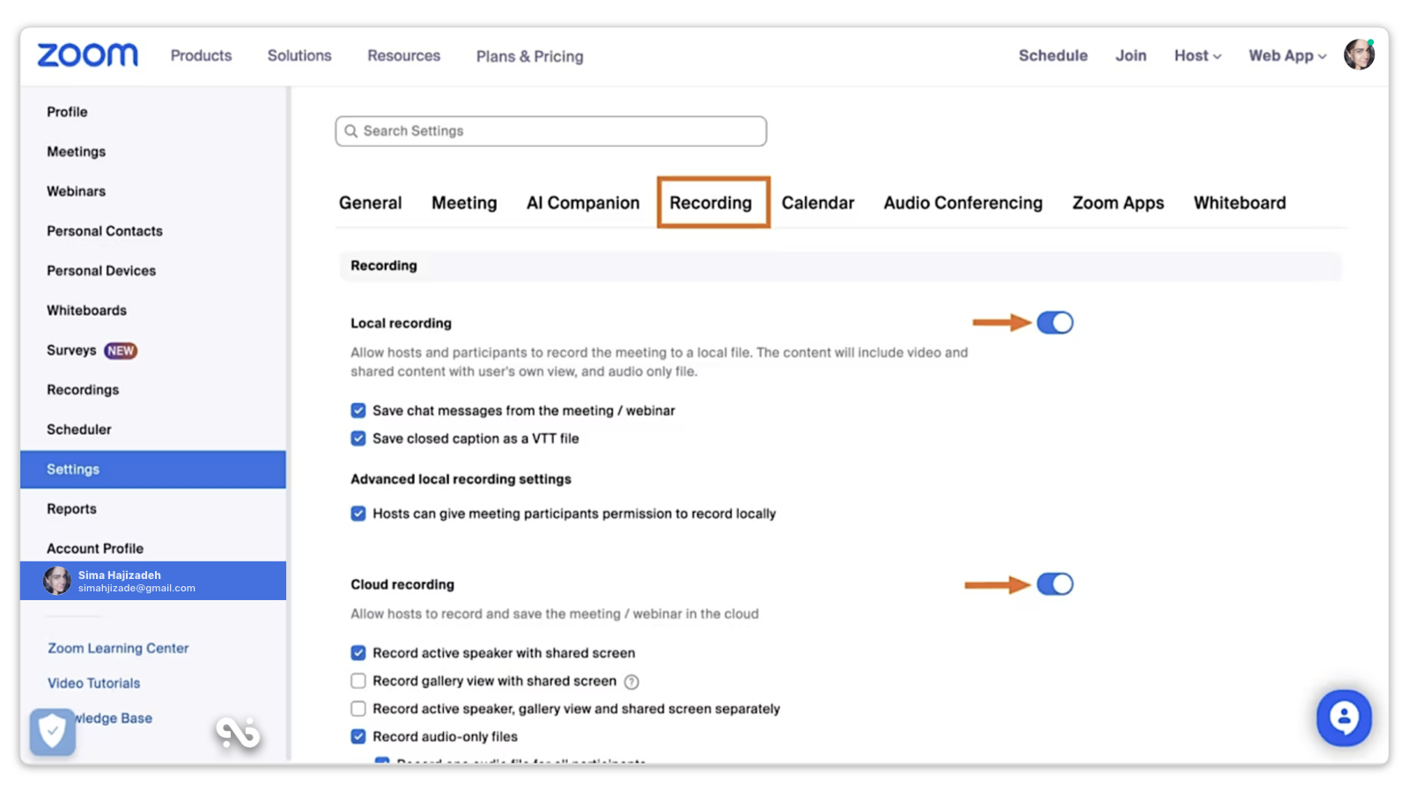The width and height of the screenshot is (1409, 792).
Task: Click the security shield badge
Action: 52,731
